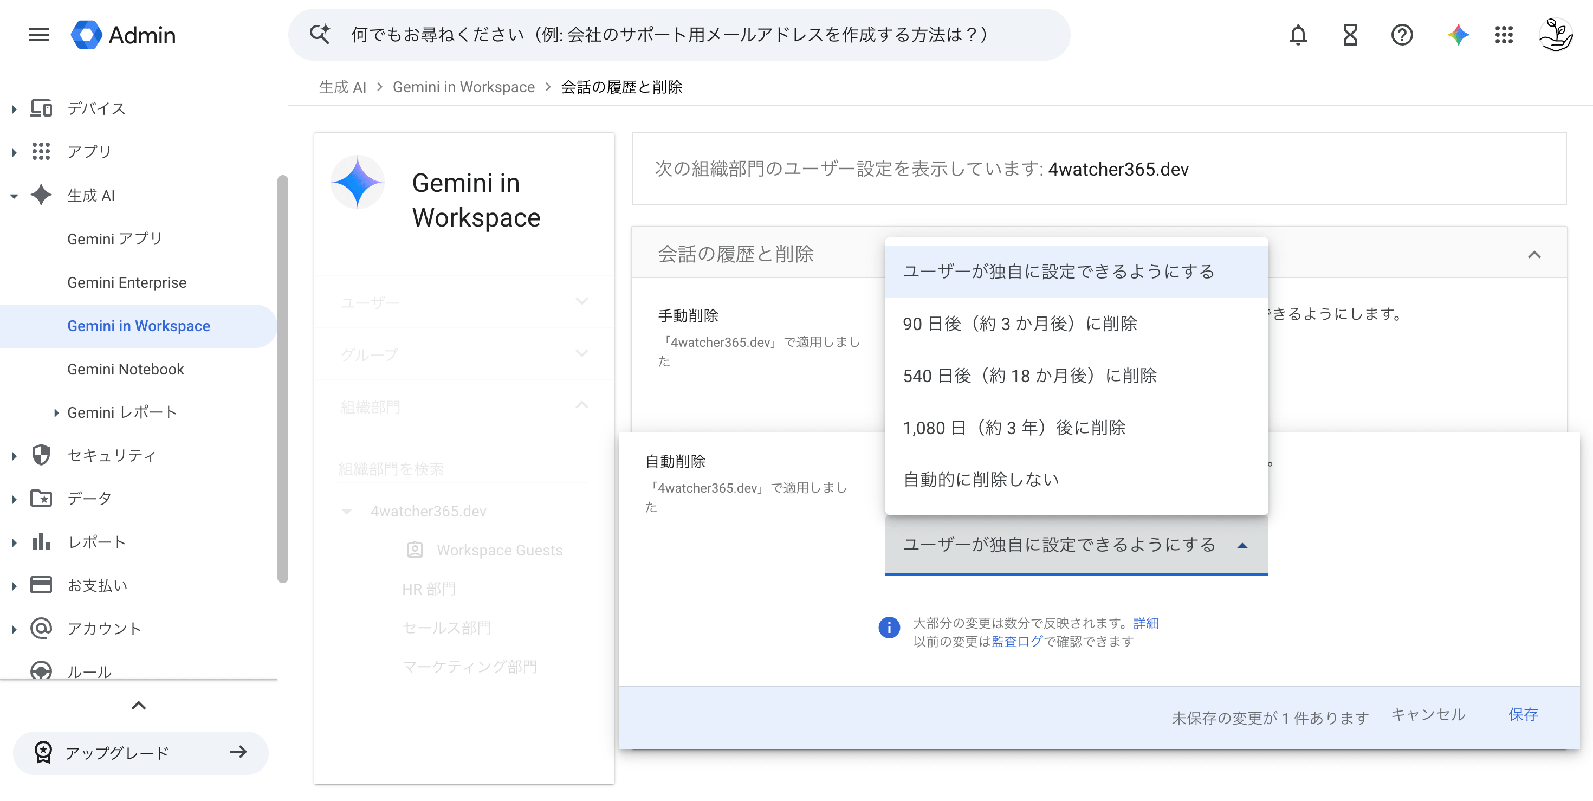Select 1,080 日（約 3 年）後に削除 option

(x=1076, y=428)
